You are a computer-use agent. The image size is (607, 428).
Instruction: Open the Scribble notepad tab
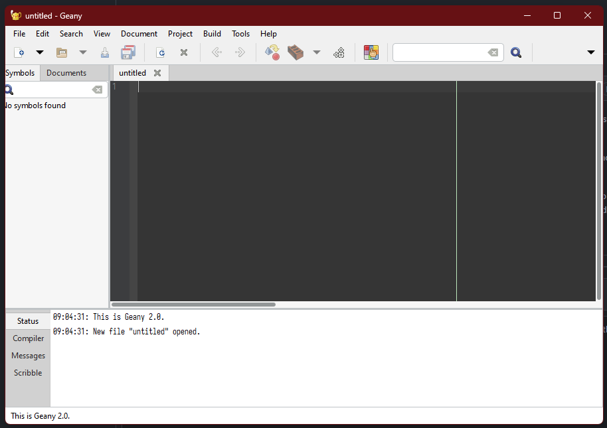[28, 372]
